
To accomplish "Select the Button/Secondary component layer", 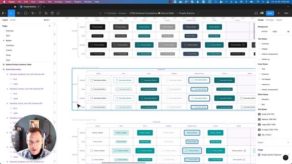I will tap(13, 69).
